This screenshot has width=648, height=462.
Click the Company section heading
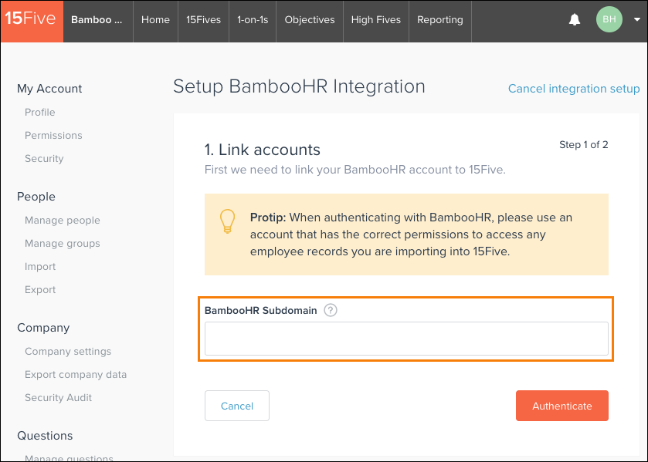click(x=43, y=328)
